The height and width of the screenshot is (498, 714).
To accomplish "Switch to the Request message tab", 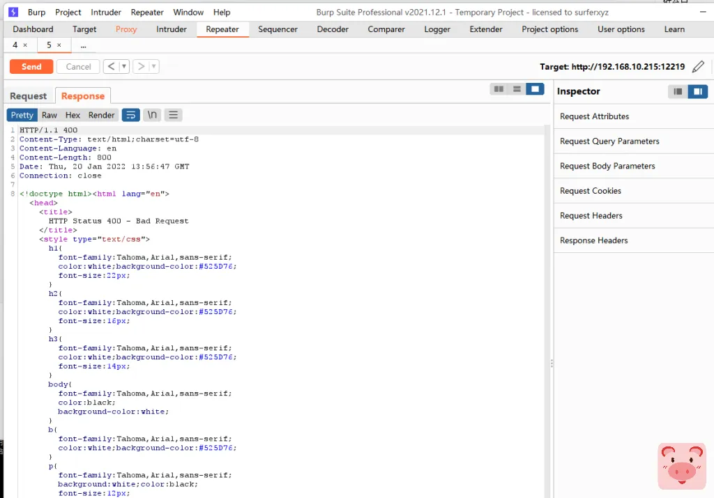I will click(29, 96).
